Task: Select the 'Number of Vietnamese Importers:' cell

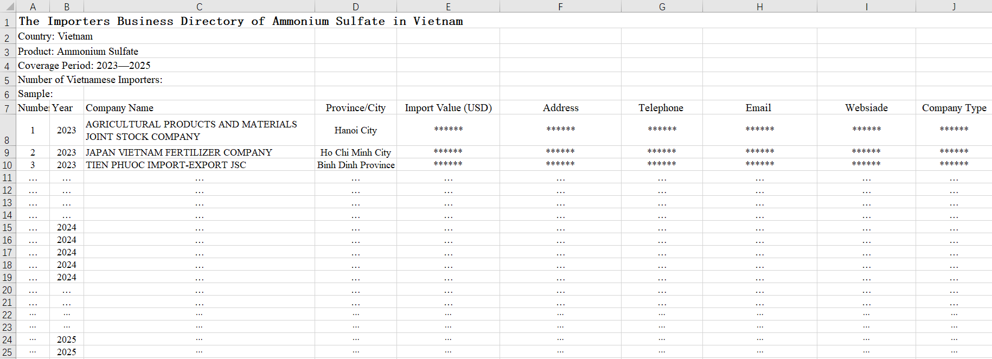Action: [x=90, y=80]
